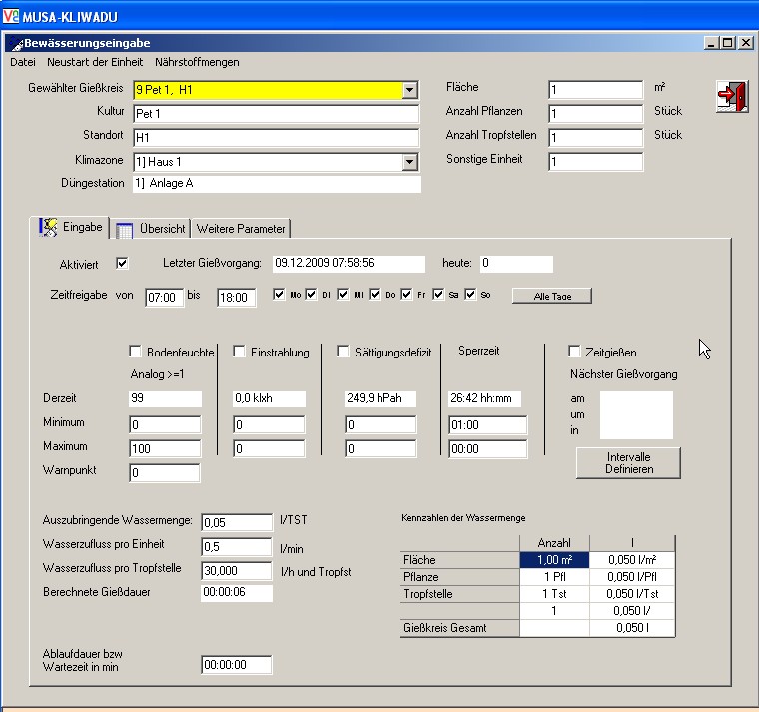Click the Einstrahlung Minimum field
Viewport: 759px width, 712px height.
pyautogui.click(x=269, y=425)
